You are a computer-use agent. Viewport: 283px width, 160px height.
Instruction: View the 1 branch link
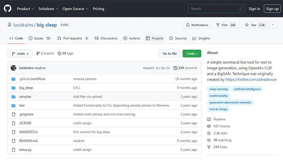point(45,53)
